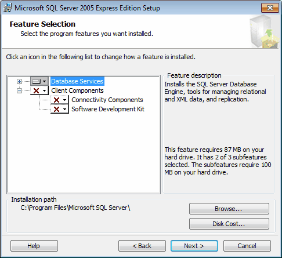
Task: Click the setup icon in the title bar
Action: click(8, 8)
